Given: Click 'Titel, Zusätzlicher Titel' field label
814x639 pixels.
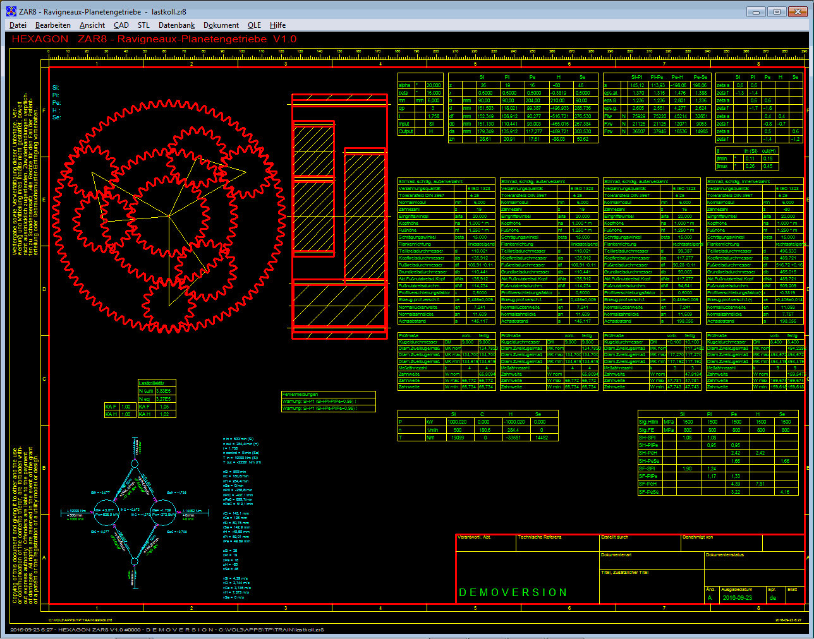Looking at the screenshot, I should coord(624,573).
